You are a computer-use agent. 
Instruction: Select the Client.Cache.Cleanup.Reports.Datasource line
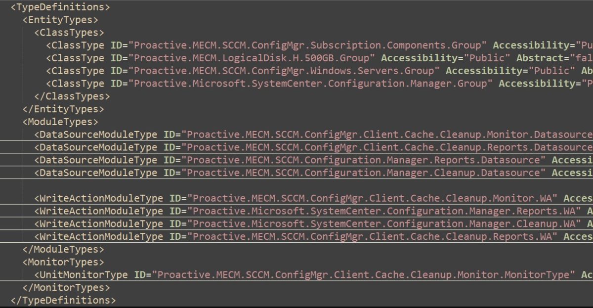point(313,147)
